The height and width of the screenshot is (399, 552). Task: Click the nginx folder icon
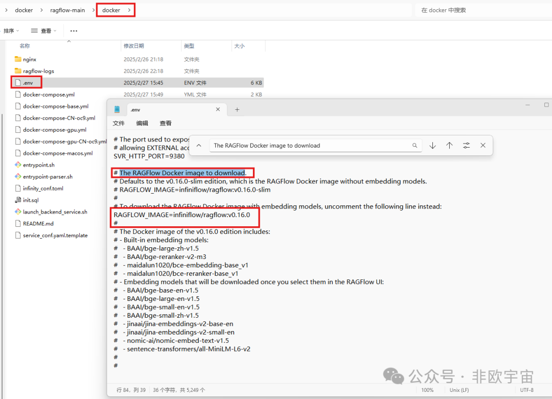18,59
